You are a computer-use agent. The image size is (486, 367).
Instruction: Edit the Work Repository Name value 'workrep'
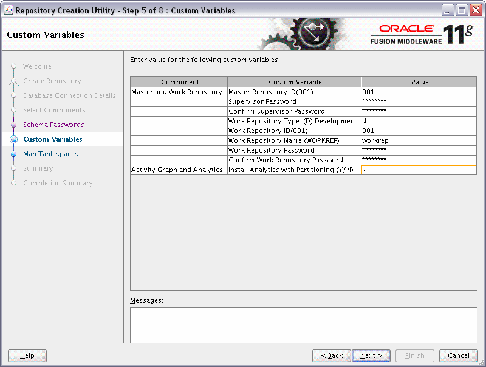click(419, 140)
